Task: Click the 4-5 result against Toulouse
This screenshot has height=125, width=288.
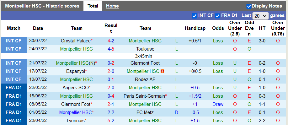Action: point(111,49)
